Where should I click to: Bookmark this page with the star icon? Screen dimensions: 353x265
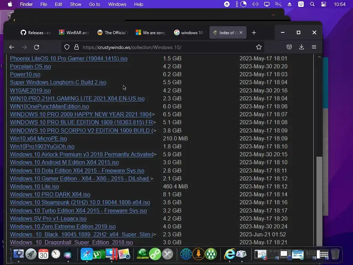tap(259, 47)
